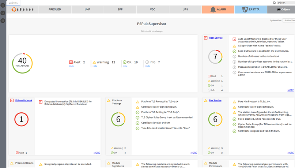Open the User Service link

point(216,38)
